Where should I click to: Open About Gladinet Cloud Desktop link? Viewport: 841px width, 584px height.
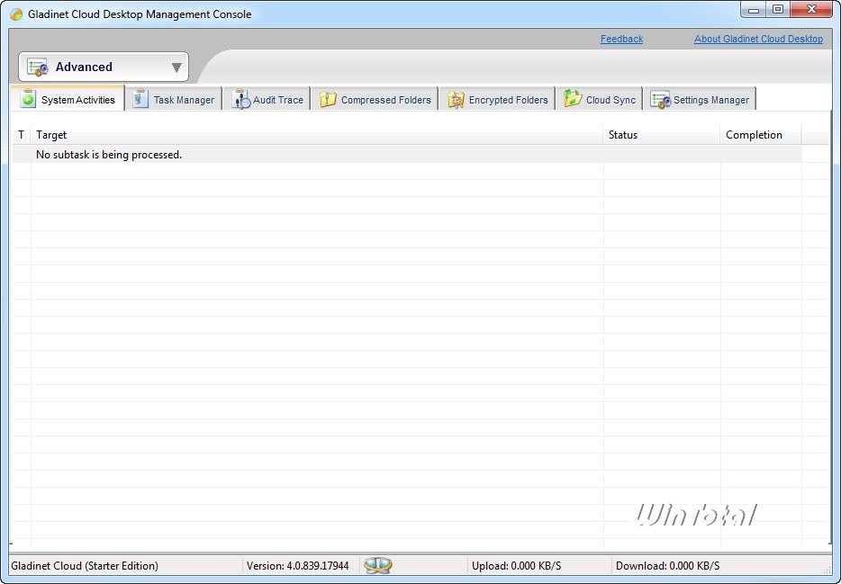pyautogui.click(x=758, y=39)
